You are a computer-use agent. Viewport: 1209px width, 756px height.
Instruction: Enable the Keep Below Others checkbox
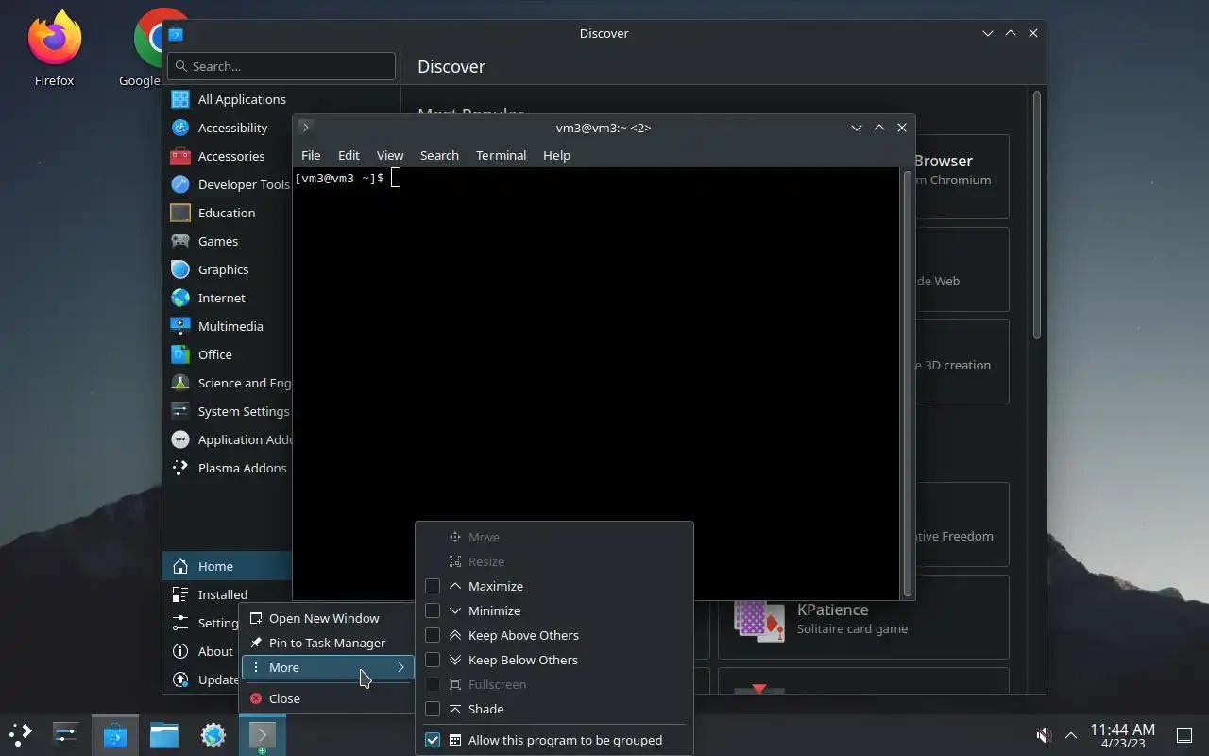coord(433,660)
